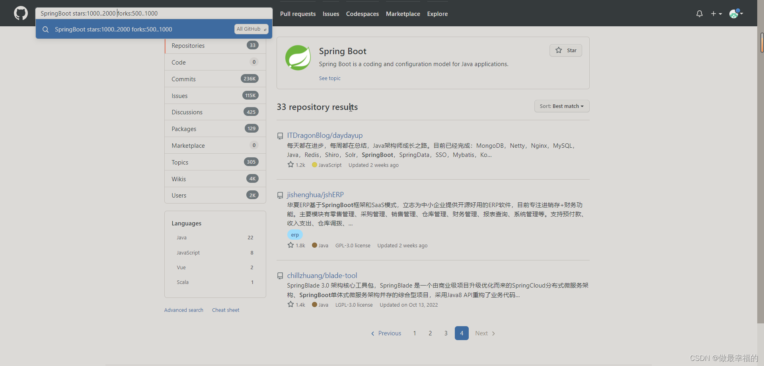Viewport: 764px width, 366px height.
Task: Filter results by Vue language
Action: coord(215,268)
